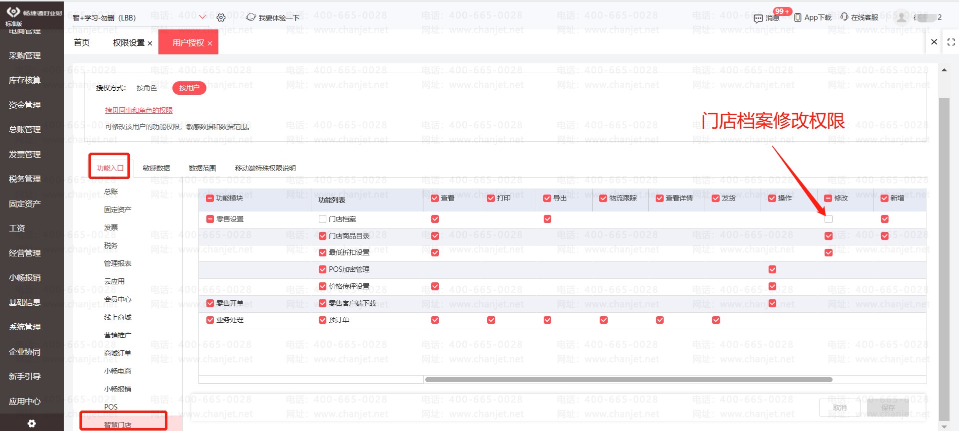Image resolution: width=959 pixels, height=431 pixels.
Task: Click the permission table horizontal scrollbar
Action: [628, 380]
